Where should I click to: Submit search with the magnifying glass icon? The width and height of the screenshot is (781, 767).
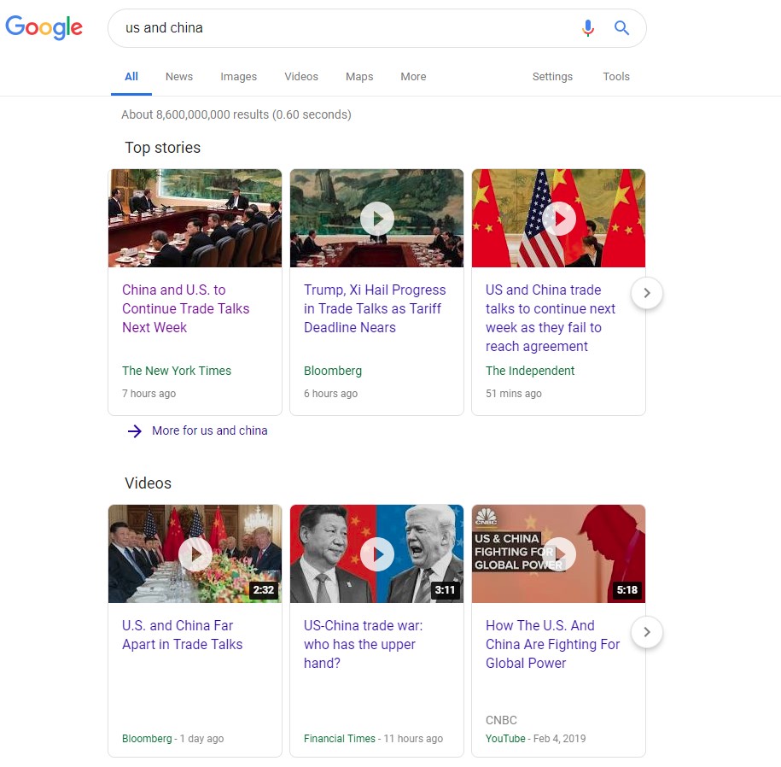621,28
